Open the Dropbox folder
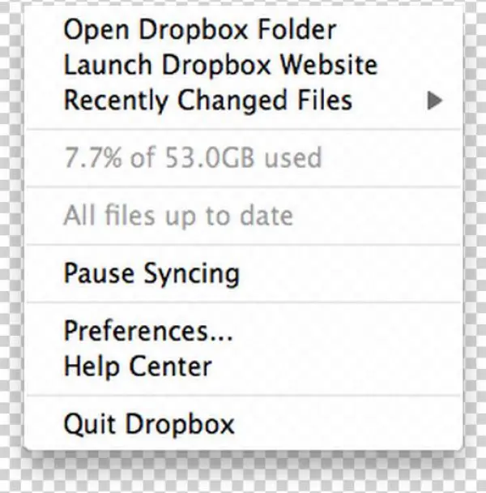 (x=199, y=31)
